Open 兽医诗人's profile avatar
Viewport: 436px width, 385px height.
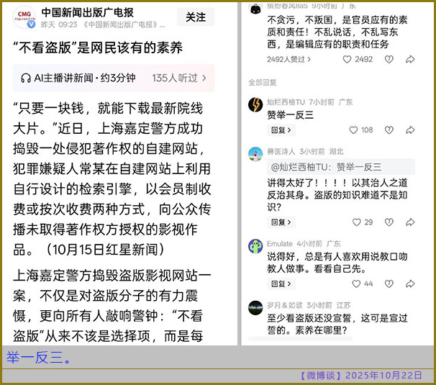tap(255, 153)
